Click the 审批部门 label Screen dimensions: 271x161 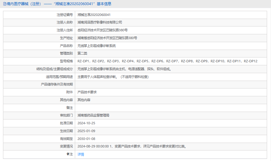66,115
